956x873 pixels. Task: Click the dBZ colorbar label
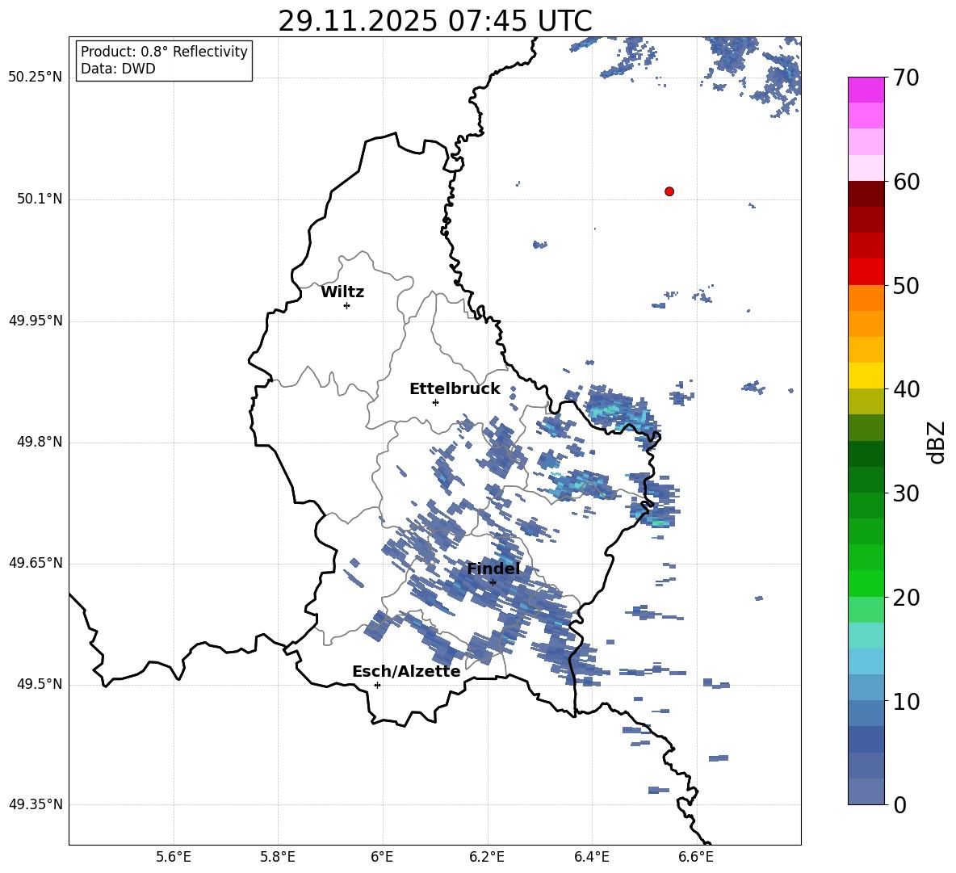click(x=937, y=442)
